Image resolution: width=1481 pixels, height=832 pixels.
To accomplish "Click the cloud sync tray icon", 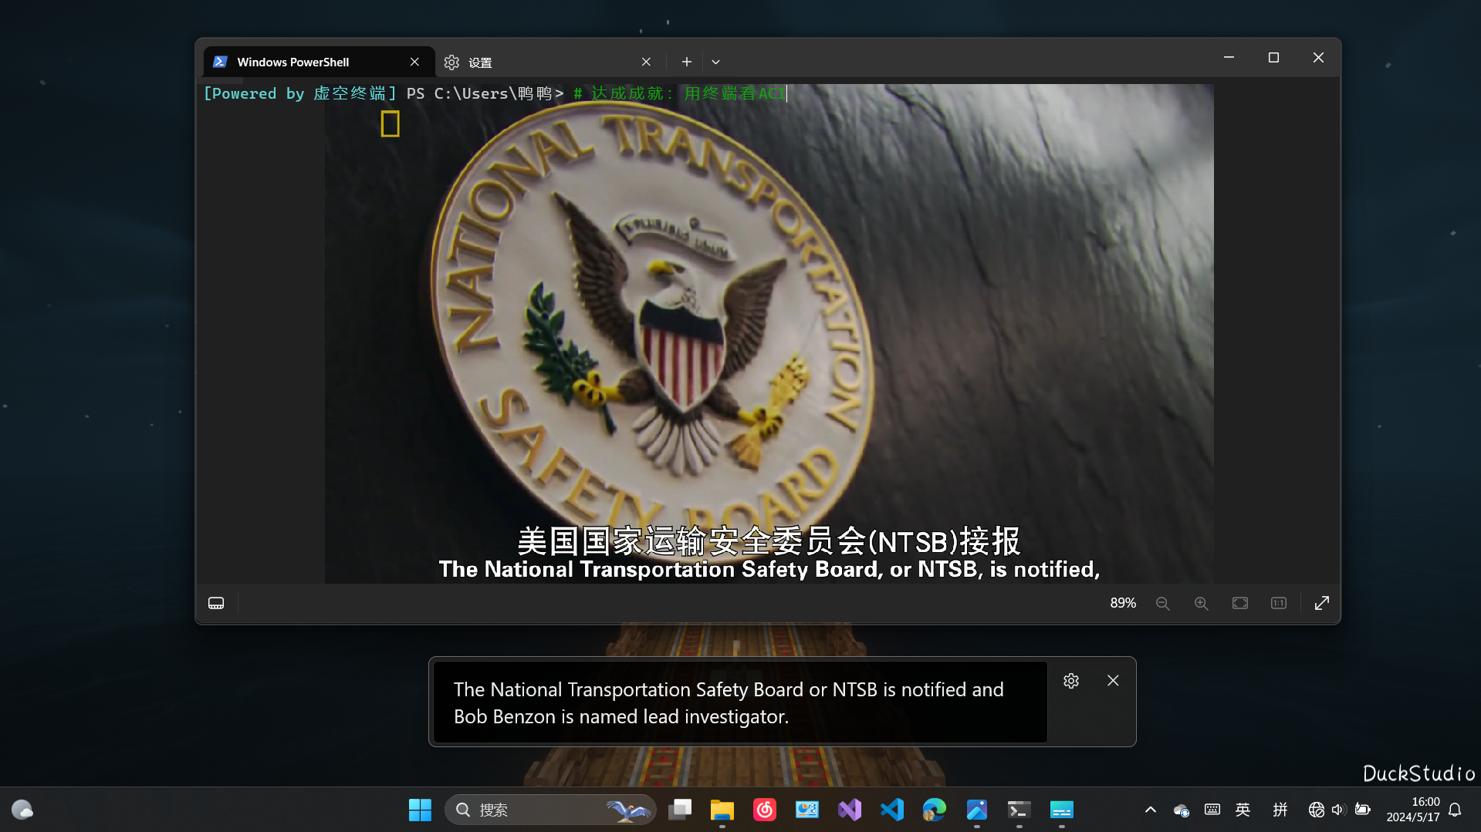I will [x=1181, y=810].
